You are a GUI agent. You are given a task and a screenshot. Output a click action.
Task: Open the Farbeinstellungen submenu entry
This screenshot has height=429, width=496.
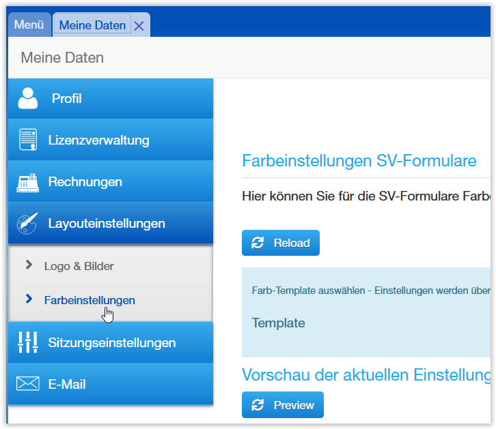[x=89, y=299]
